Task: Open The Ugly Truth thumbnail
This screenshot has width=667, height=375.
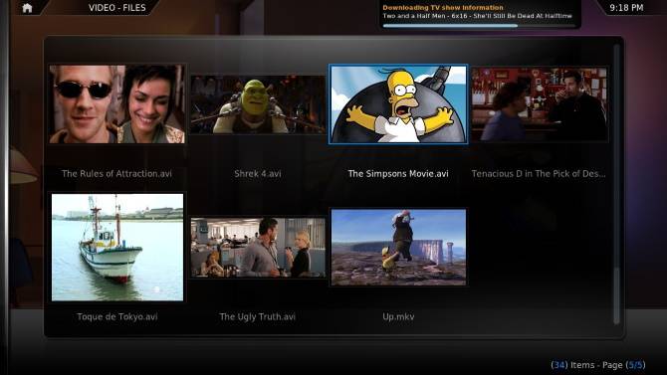Action: point(258,248)
